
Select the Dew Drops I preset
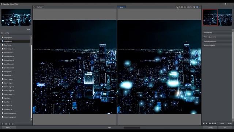(x=15, y=45)
